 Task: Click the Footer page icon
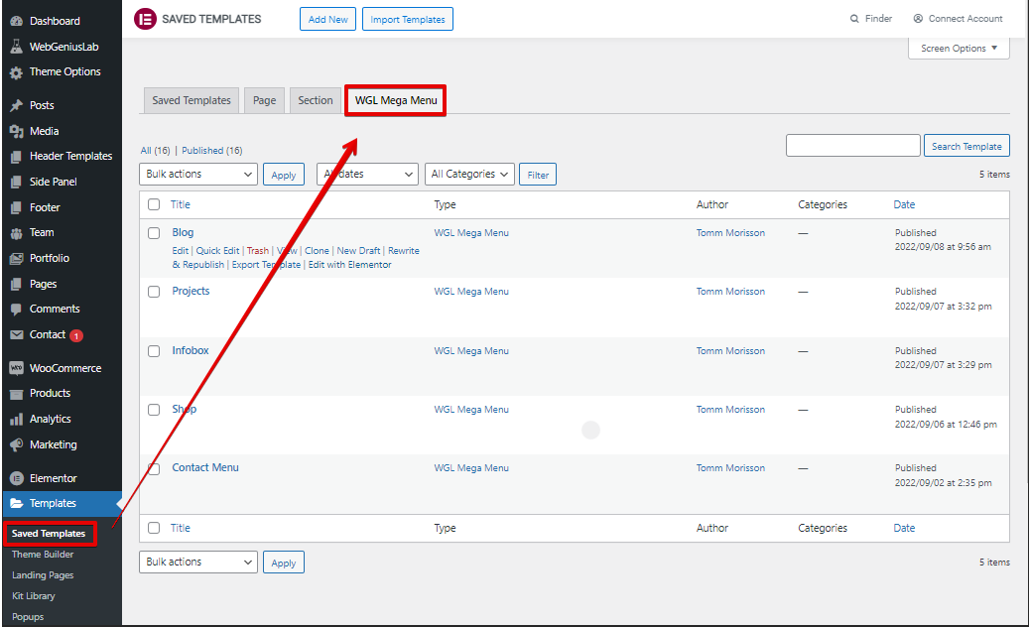click(17, 208)
